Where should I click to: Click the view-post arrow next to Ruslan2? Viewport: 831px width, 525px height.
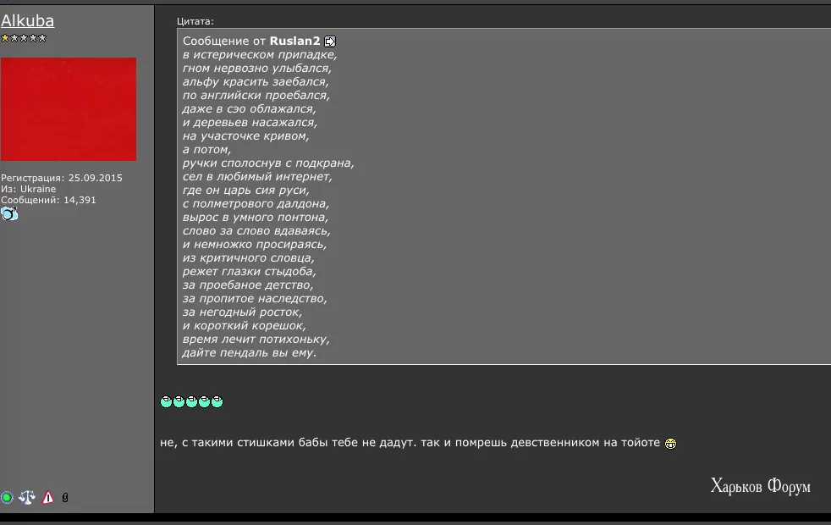click(330, 41)
